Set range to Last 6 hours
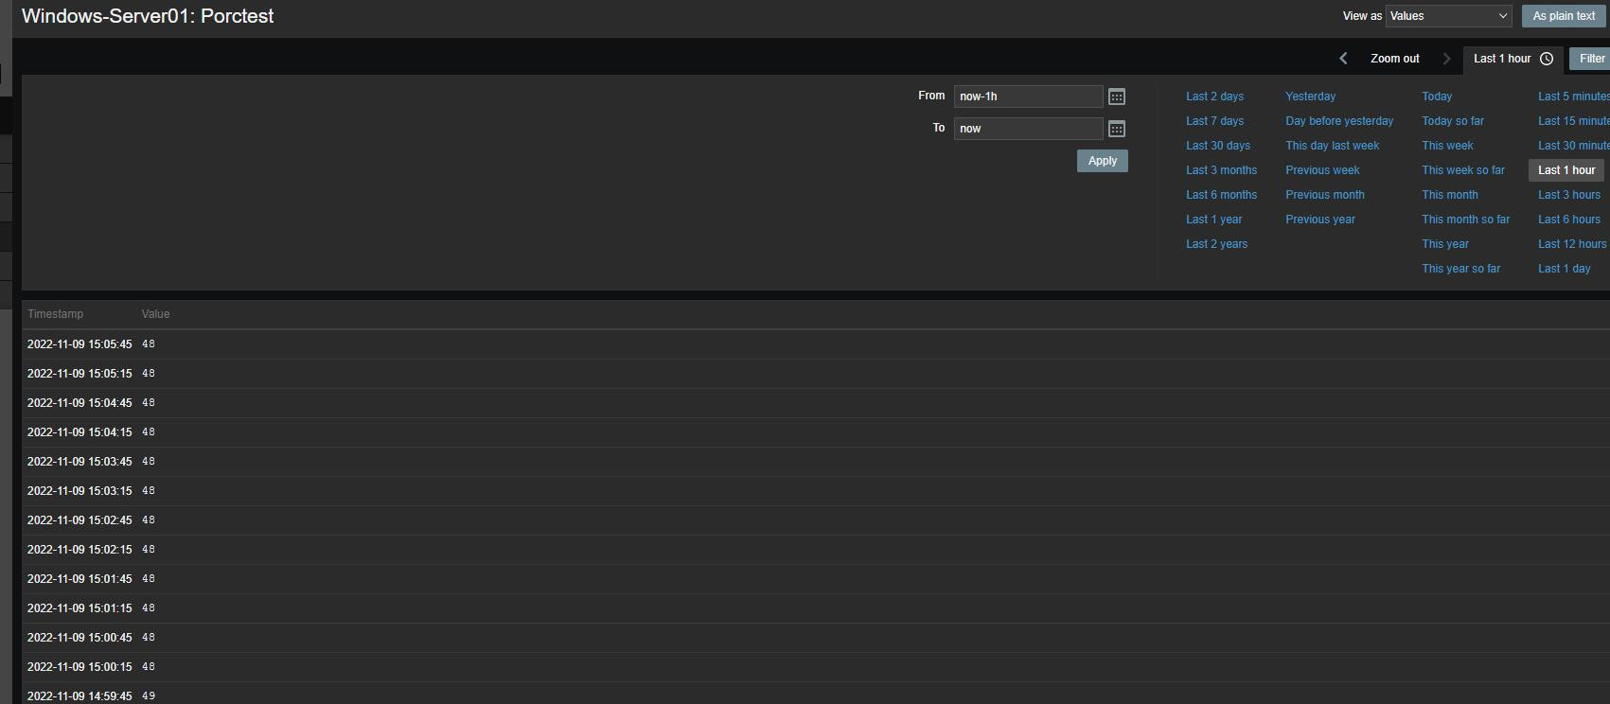This screenshot has width=1610, height=704. tap(1569, 220)
